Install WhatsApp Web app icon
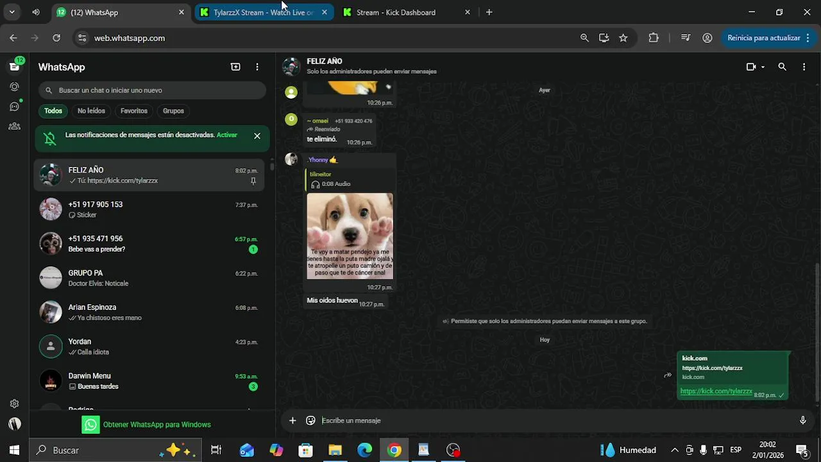Screen dimensions: 821x462 pos(604,38)
